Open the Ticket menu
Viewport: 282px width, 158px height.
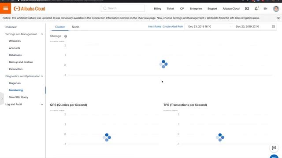171,9
